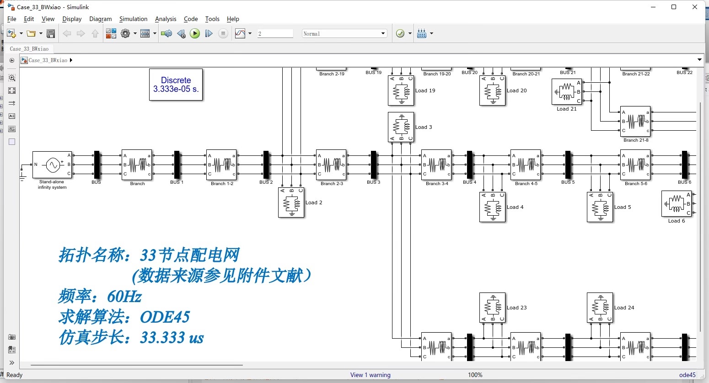This screenshot has height=383, width=709.
Task: Click in the simulation stop time field
Action: coord(274,33)
